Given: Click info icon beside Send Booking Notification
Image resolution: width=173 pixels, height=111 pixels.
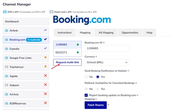Looking at the screenshot, I should [x=128, y=71].
